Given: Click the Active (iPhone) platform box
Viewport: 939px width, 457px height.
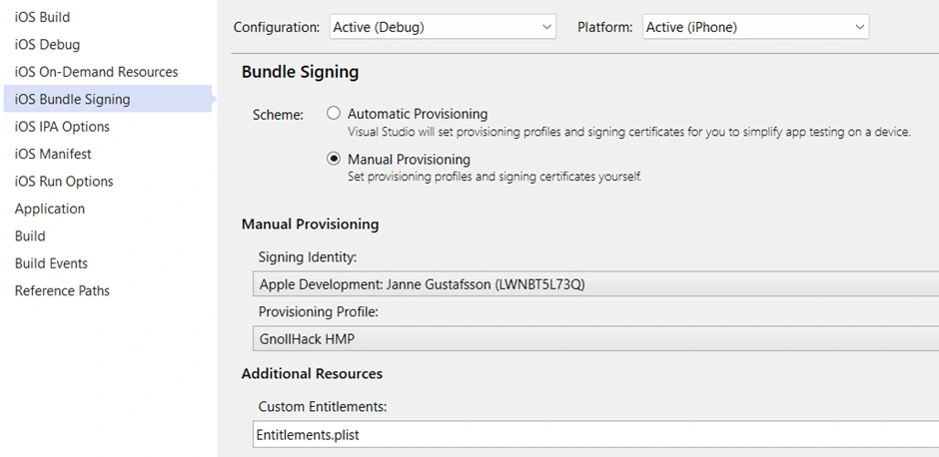Looking at the screenshot, I should point(756,27).
